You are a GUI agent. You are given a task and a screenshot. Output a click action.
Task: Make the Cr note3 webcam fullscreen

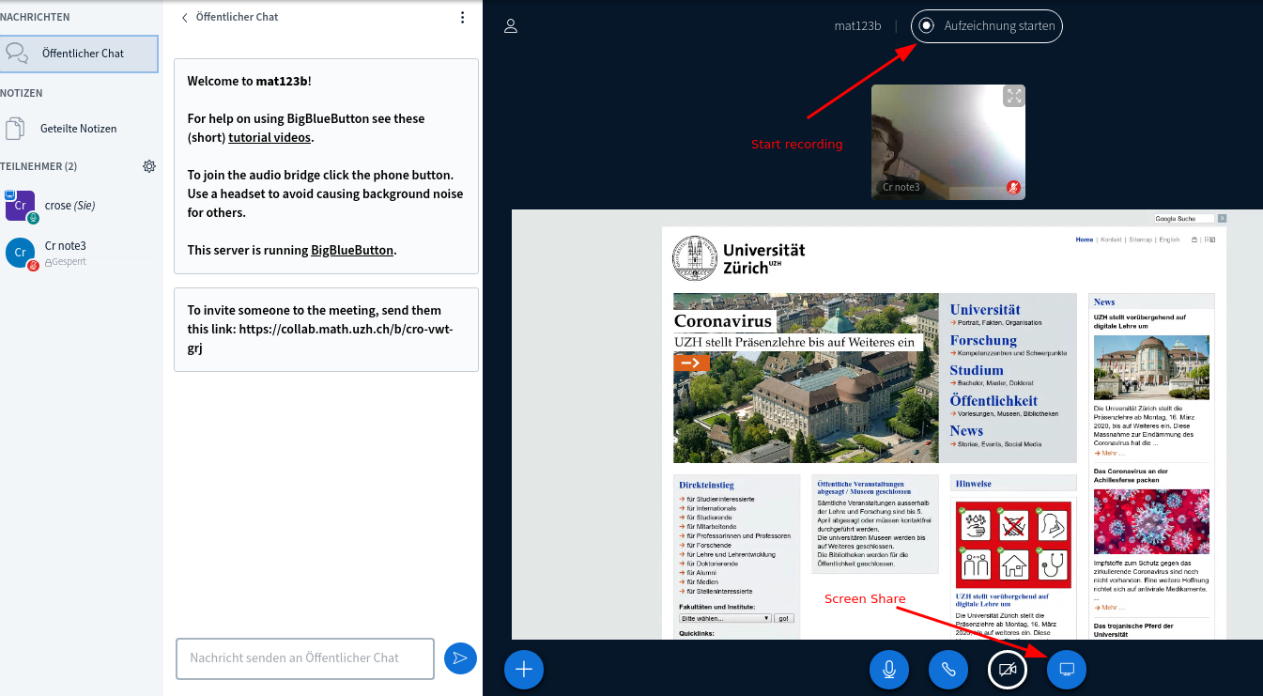1013,96
